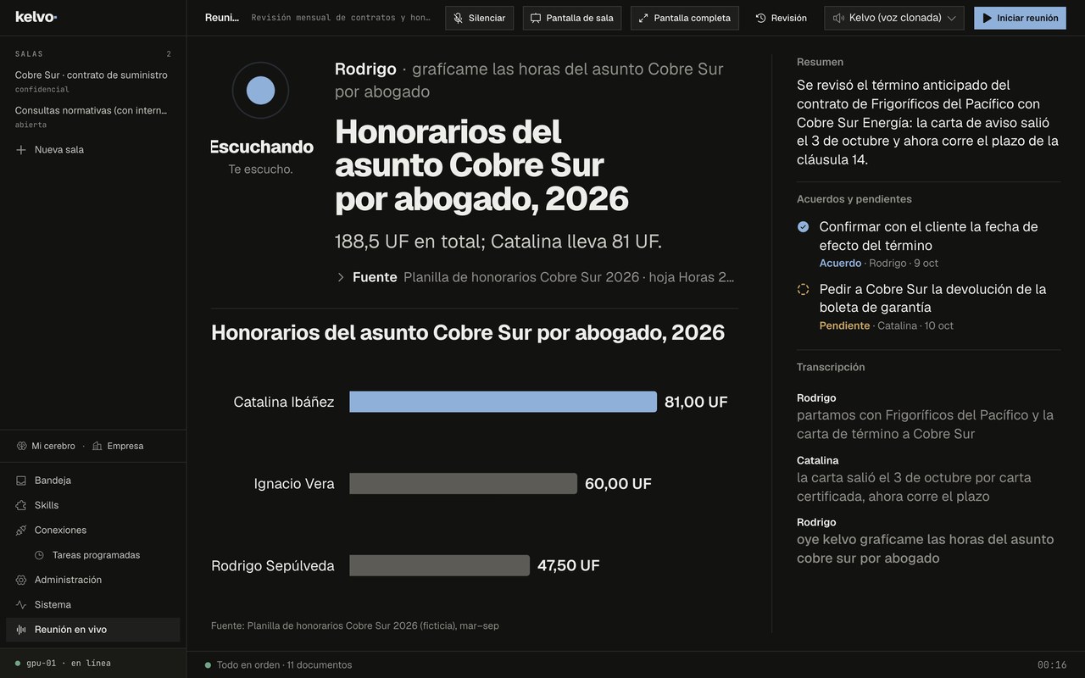This screenshot has height=678, width=1085.
Task: Switch to the Mi cerebro tab
Action: point(46,446)
